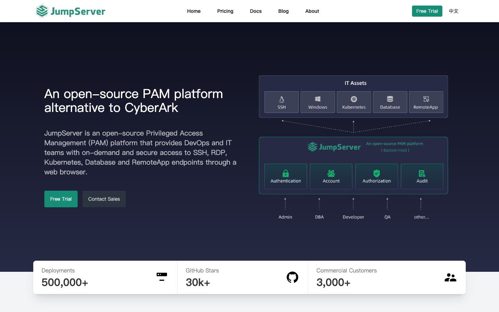Screen dimensions: 499x312
Task: Go to the Docs page
Action: pos(256,11)
